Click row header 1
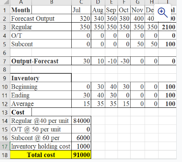182x162 pixels. tap(5, 10)
